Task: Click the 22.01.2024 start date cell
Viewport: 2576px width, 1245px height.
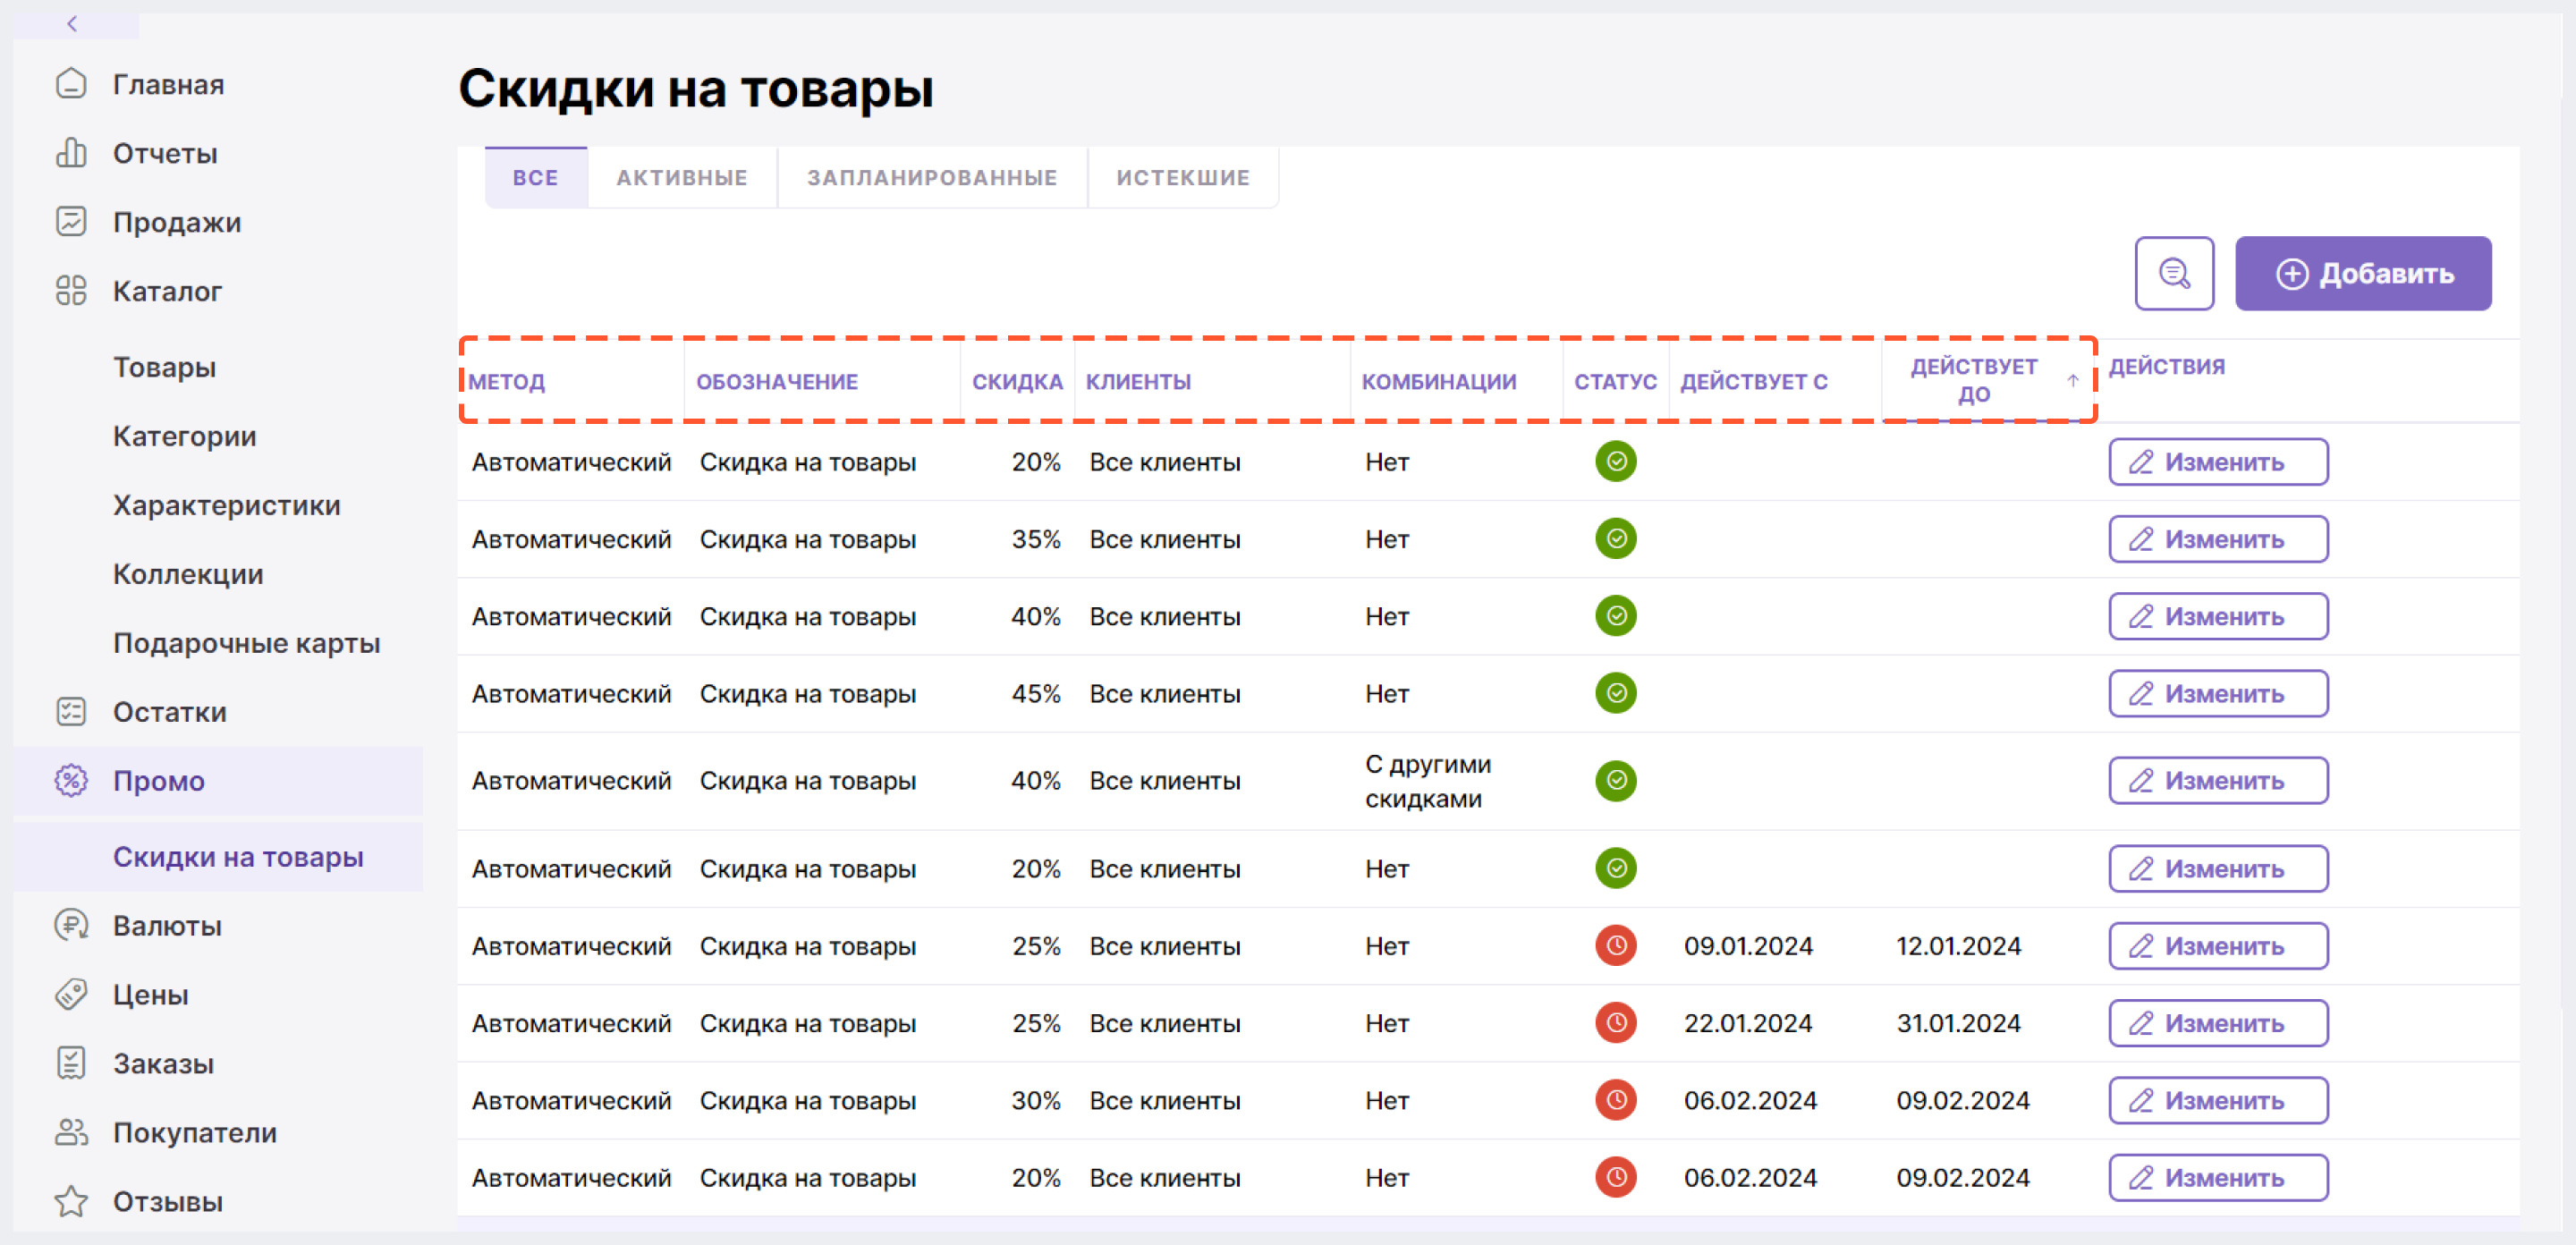Action: pos(1748,1023)
